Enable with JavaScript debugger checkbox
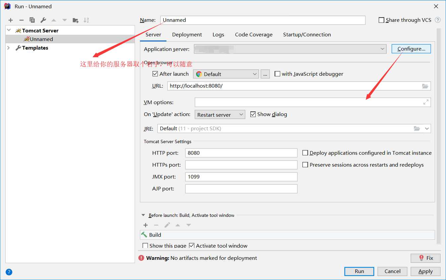This screenshot has height=280, width=446. pyautogui.click(x=278, y=74)
